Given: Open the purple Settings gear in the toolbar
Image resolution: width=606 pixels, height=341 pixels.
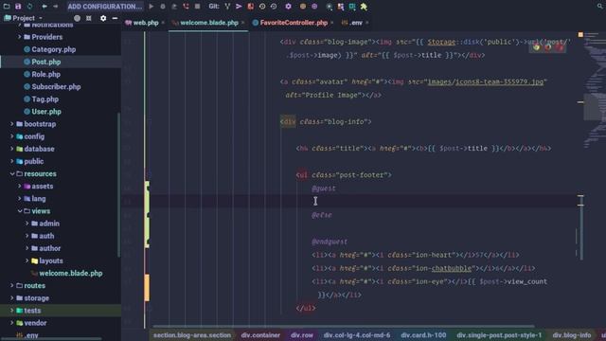Looking at the screenshot, I should tap(288, 7).
